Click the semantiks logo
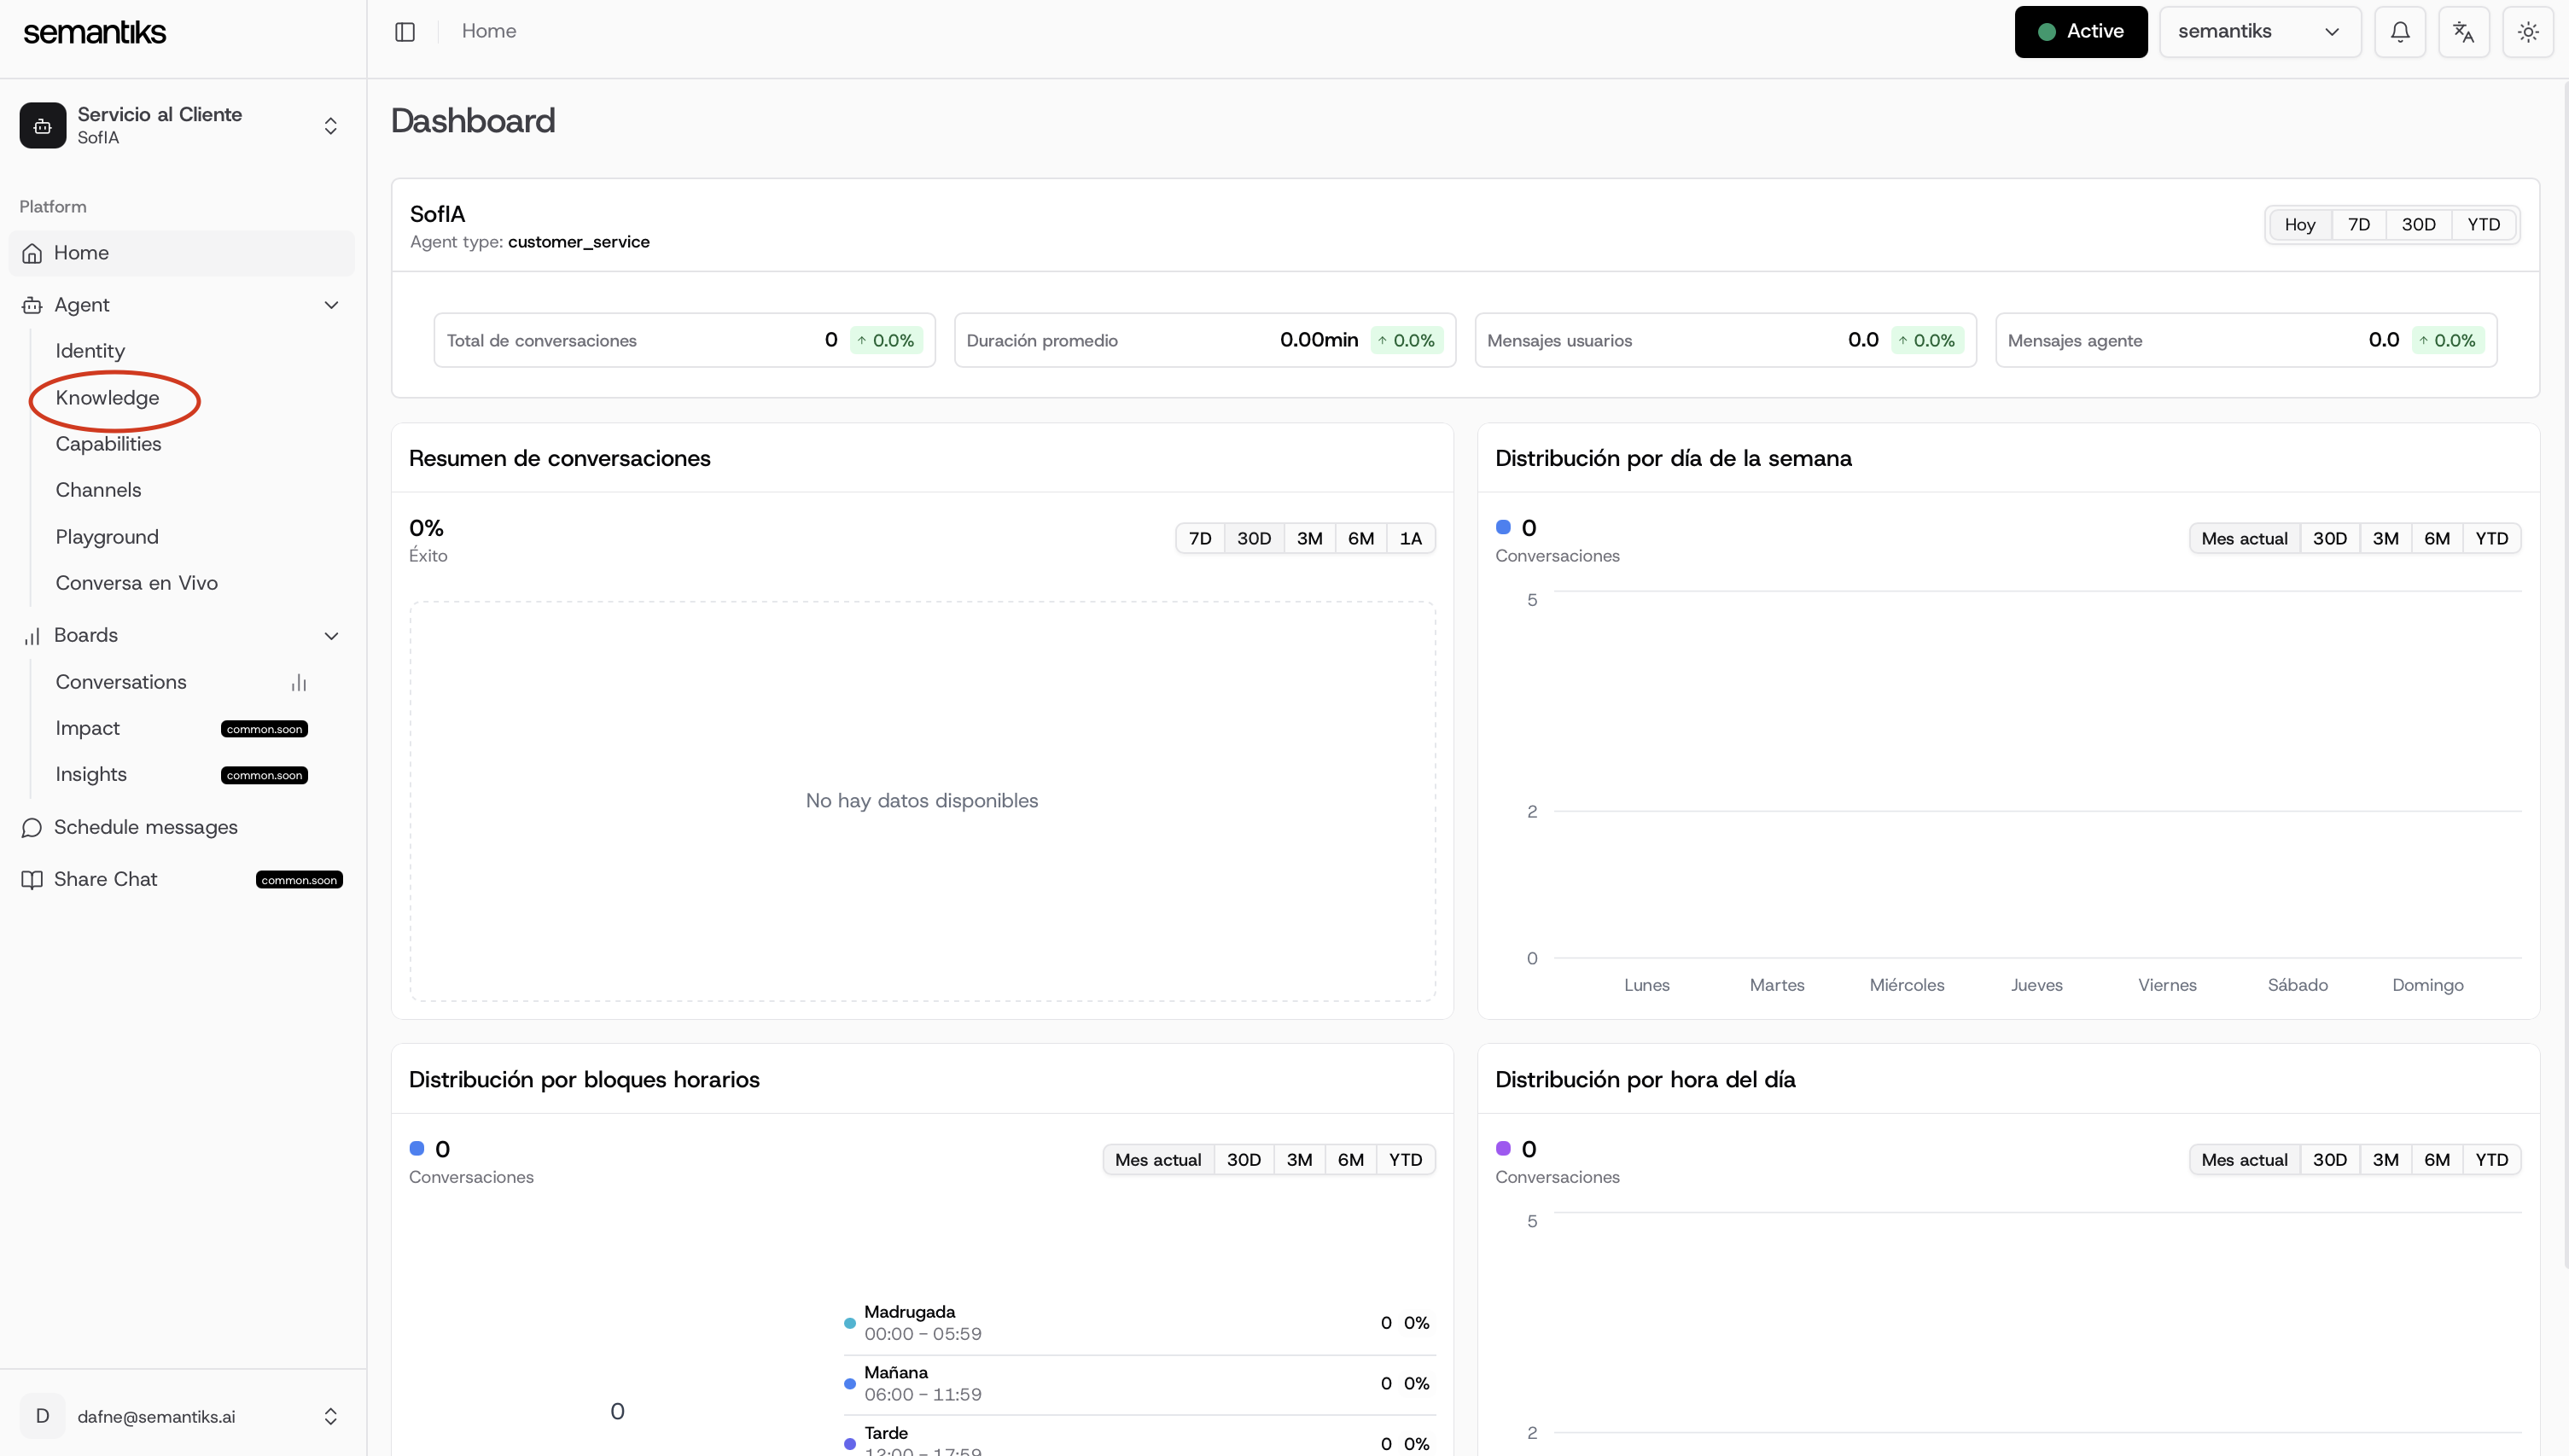 [95, 32]
